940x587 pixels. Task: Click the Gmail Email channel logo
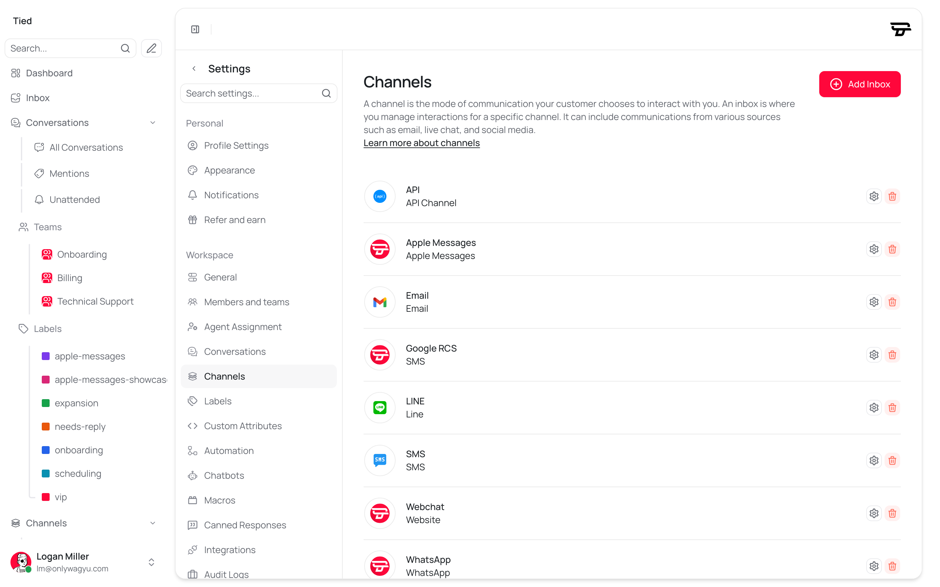[x=380, y=302]
